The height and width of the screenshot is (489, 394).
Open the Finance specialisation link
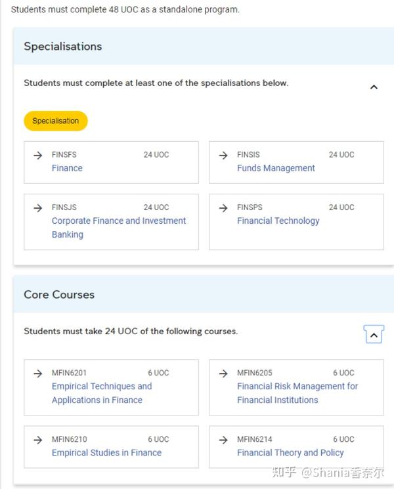[67, 168]
